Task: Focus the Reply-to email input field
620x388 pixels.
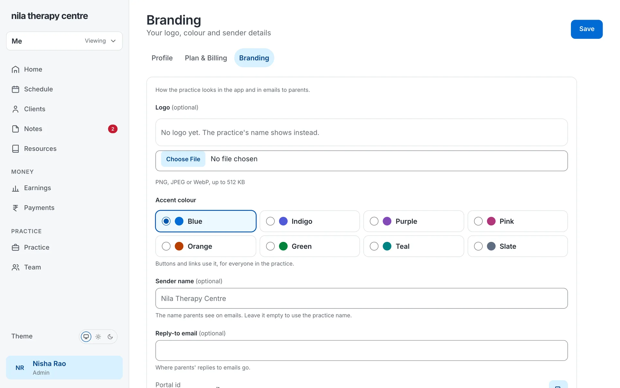Action: coord(361,350)
